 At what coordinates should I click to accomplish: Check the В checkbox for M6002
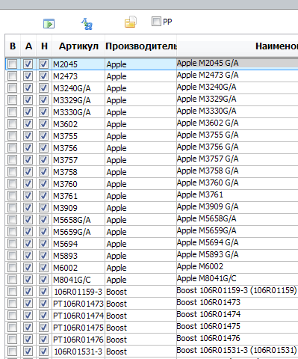[x=13, y=268]
